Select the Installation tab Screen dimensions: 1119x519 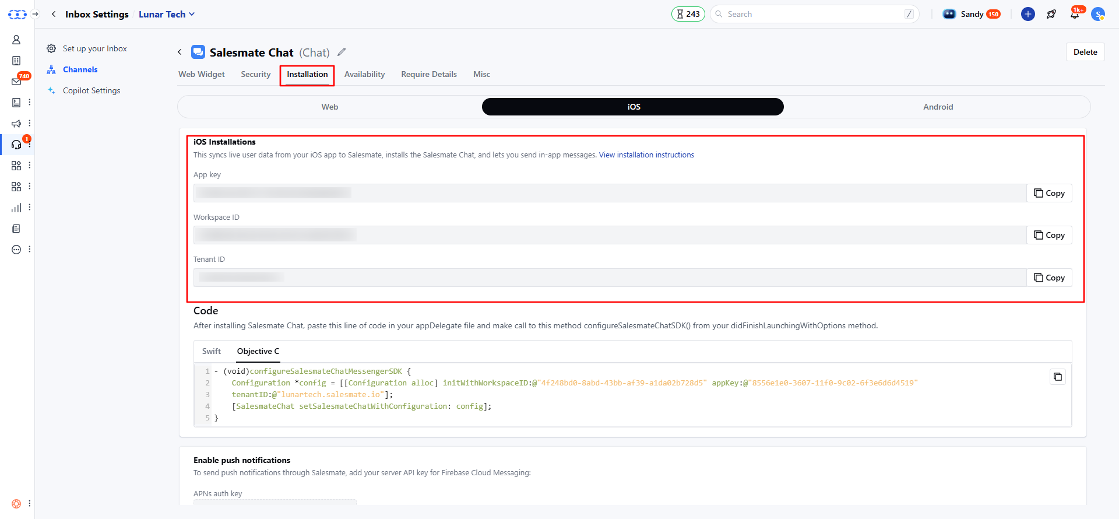(x=307, y=74)
